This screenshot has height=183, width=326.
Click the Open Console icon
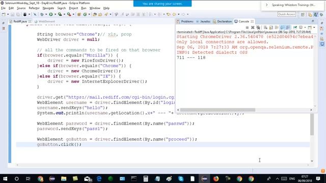point(310,27)
